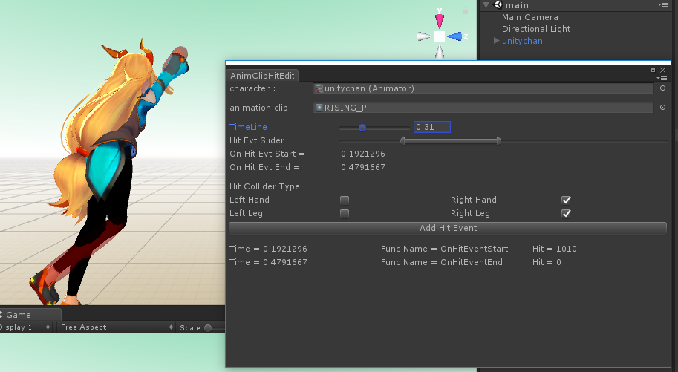Select Directional Light in Hierarchy

(x=536, y=29)
